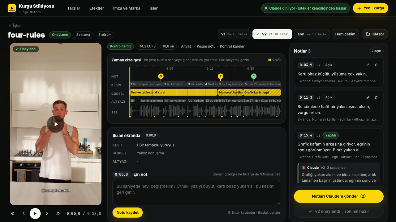Create a new edit with Yeni kurgu
This screenshot has height=222, width=396.
(370, 8)
